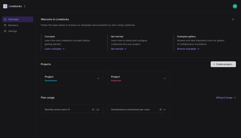Follow the Get started link
This screenshot has width=241, height=138.
118,49
